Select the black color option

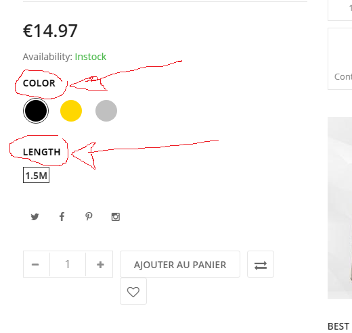[x=36, y=111]
